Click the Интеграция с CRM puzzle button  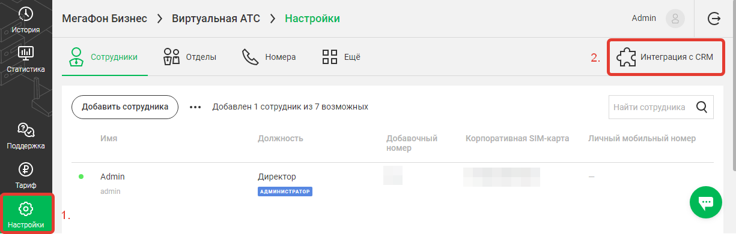(665, 57)
